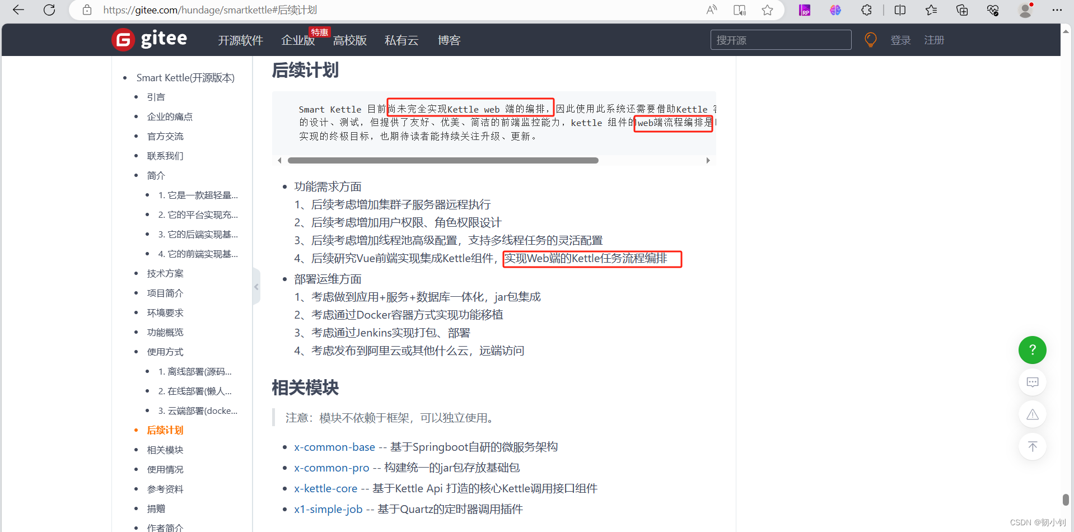Open Collections icon in browser toolbar
Image resolution: width=1074 pixels, height=532 pixels.
click(x=962, y=10)
